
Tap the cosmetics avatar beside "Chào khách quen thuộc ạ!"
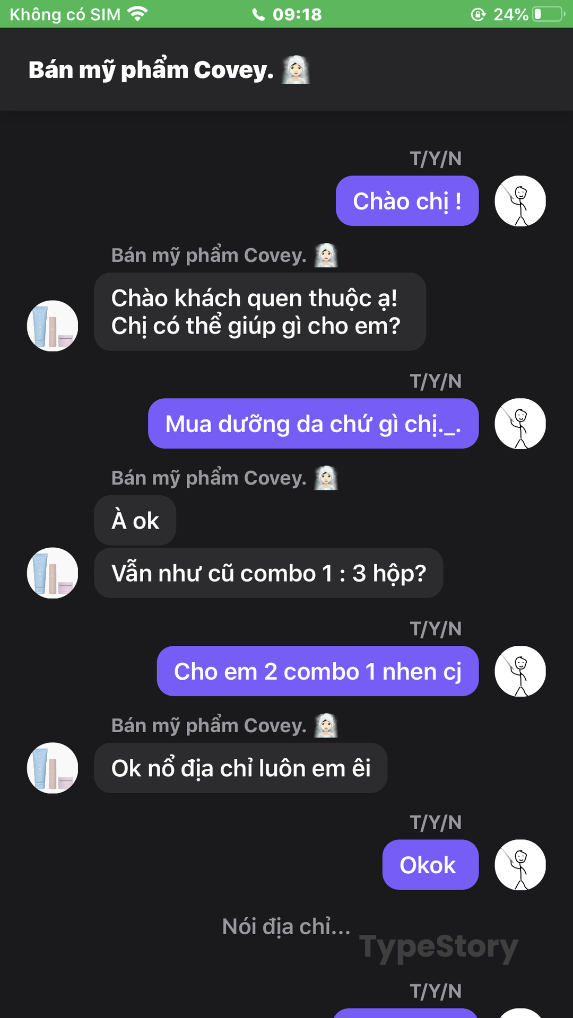53,326
